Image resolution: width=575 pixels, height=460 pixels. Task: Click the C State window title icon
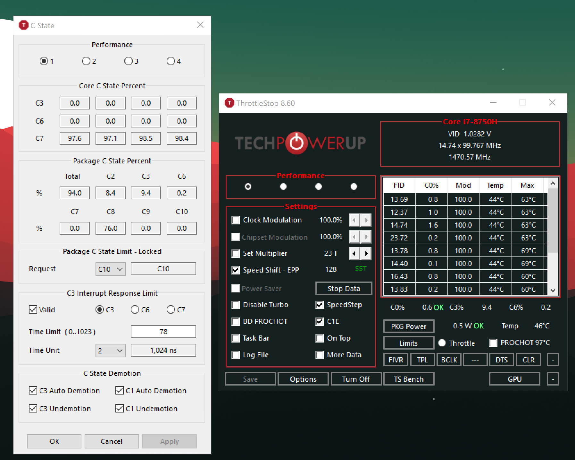(24, 25)
